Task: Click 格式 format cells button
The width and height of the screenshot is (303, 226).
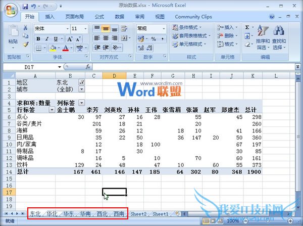Action: (x=227, y=44)
